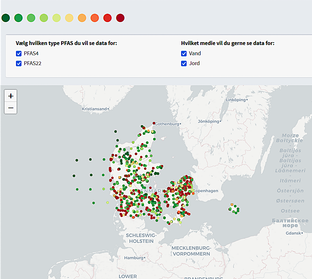Select the dark red legend circle
Image resolution: width=312 pixels, height=279 pixels.
pos(120,18)
